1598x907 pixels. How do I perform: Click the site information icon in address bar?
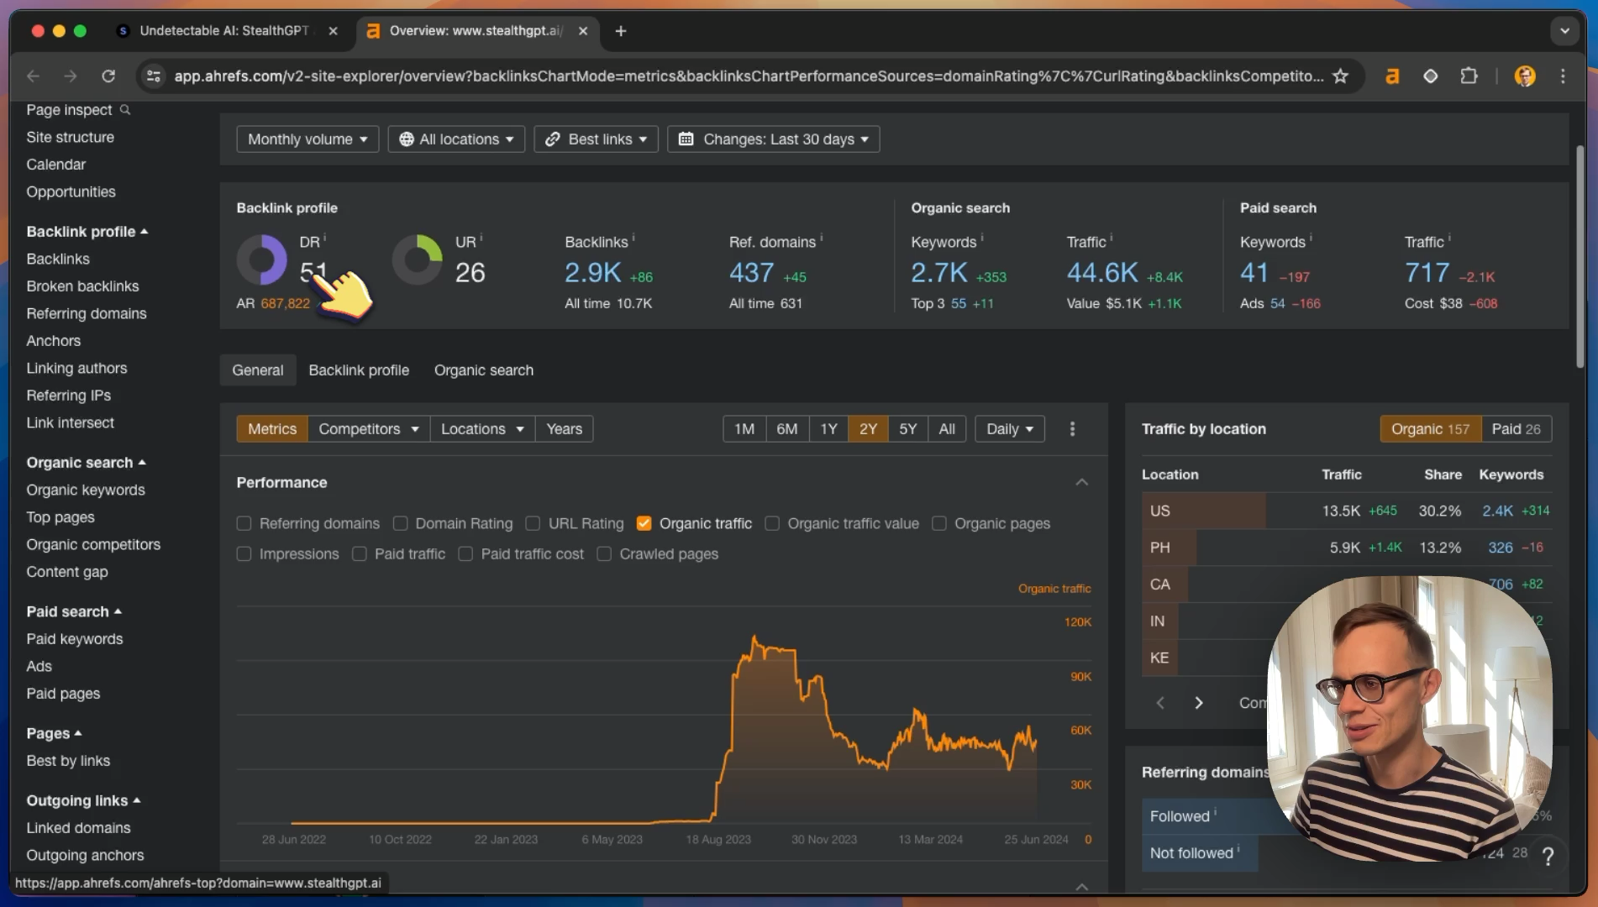click(154, 76)
